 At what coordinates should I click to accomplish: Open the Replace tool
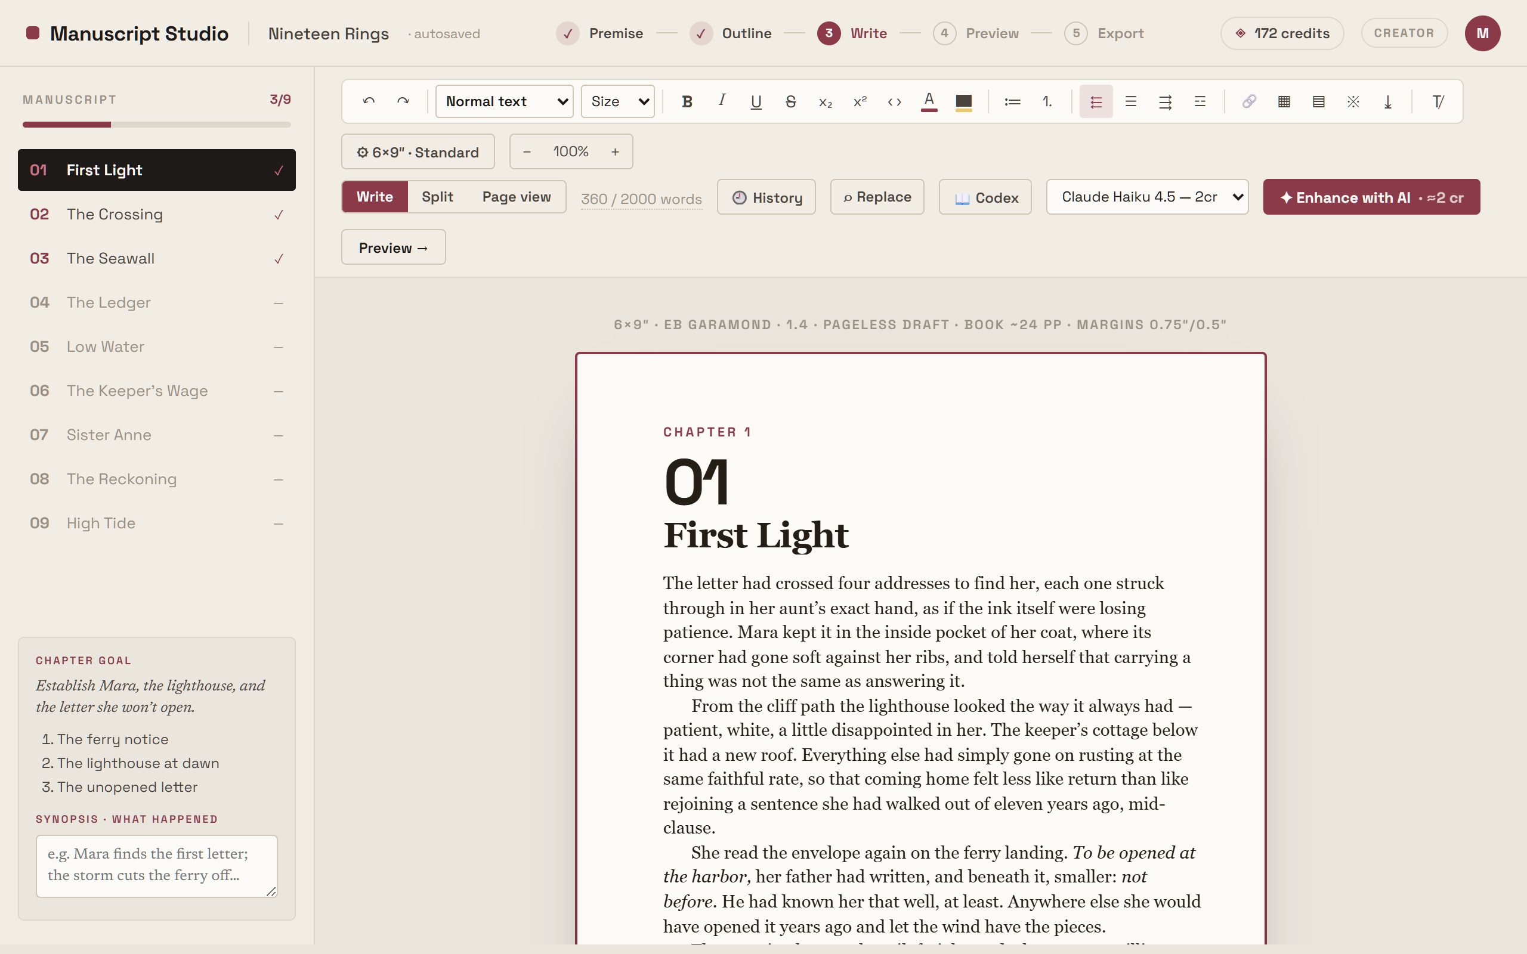pyautogui.click(x=877, y=197)
